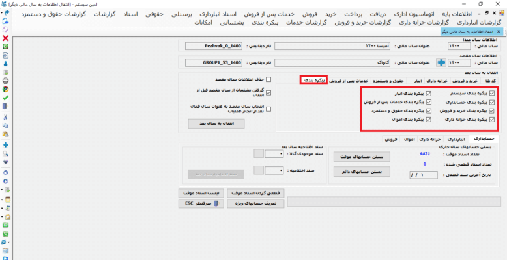This screenshot has height=260, width=507.
Task: Toggle the پیکره بندی اموال checkbox
Action: [x=428, y=120]
